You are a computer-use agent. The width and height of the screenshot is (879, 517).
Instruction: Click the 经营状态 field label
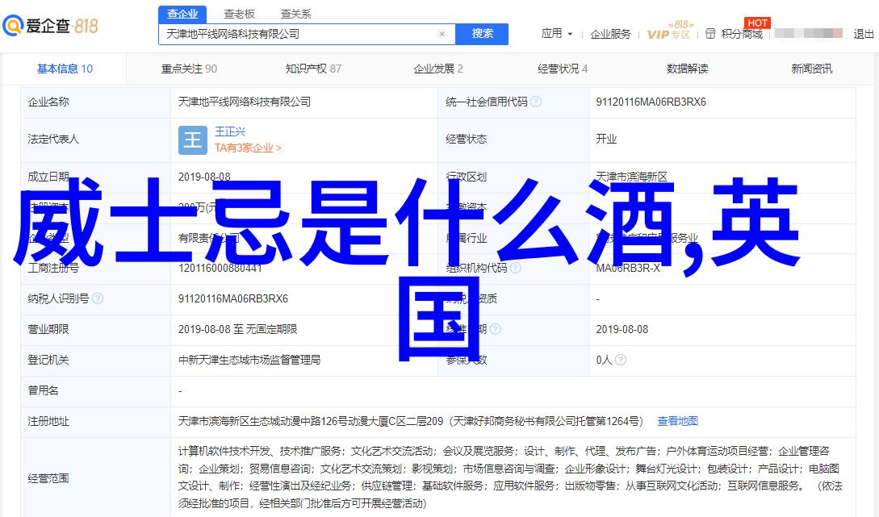[x=467, y=139]
